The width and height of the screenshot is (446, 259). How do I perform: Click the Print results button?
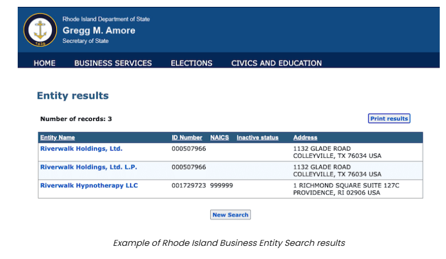(x=389, y=119)
